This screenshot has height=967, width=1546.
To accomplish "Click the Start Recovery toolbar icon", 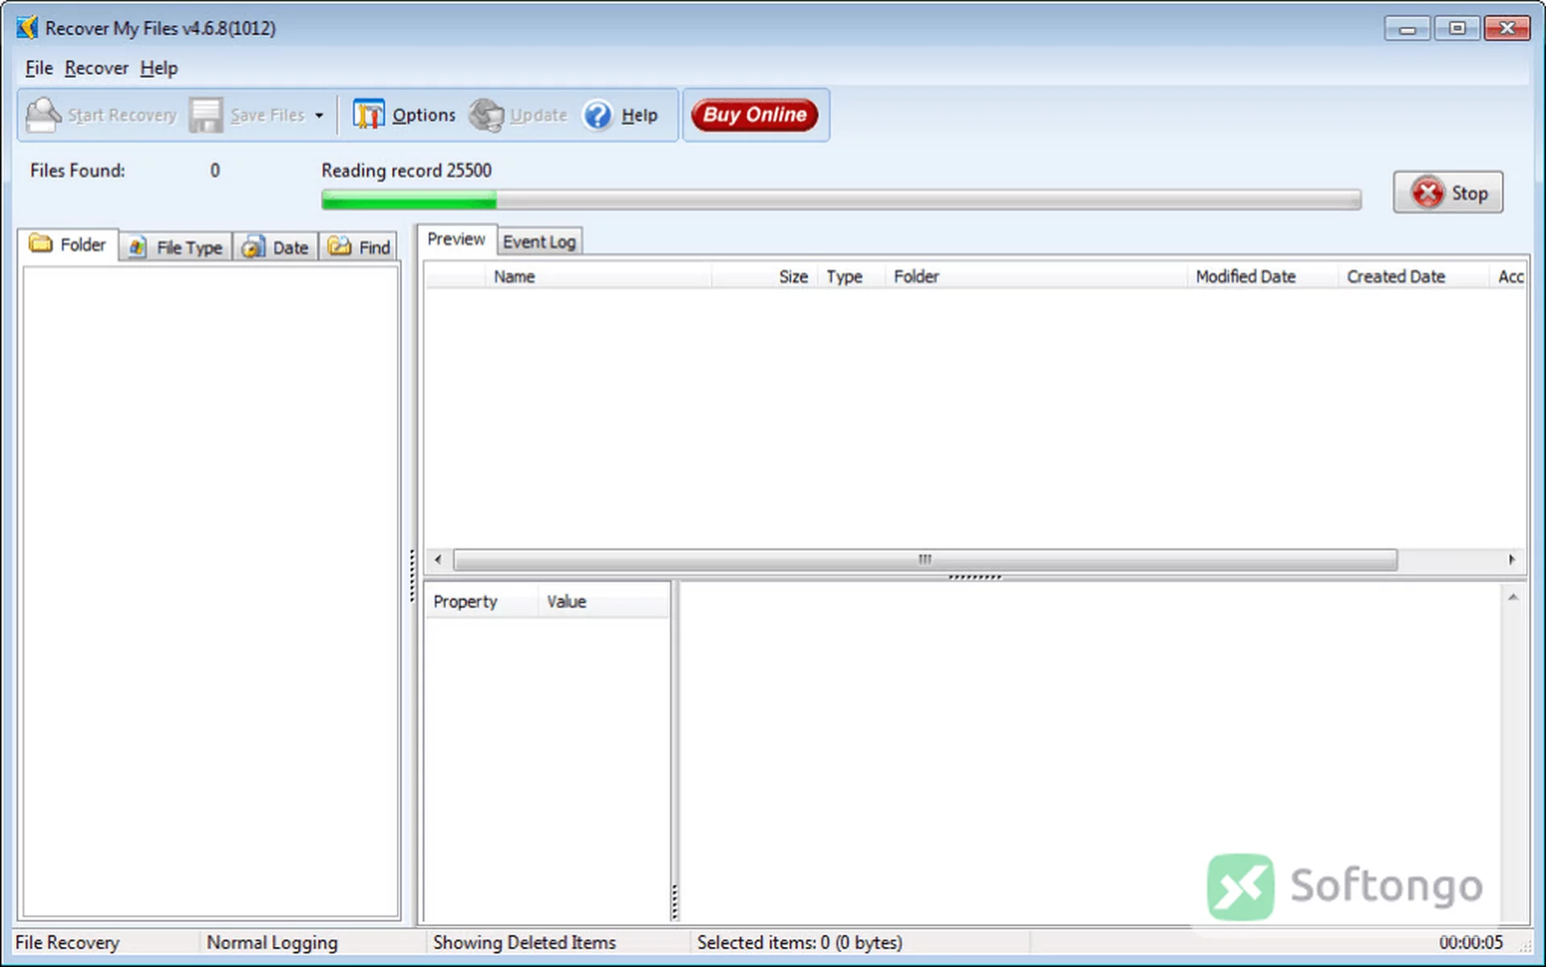I will [43, 115].
